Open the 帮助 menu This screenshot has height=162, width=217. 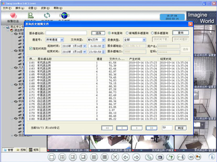(58, 8)
